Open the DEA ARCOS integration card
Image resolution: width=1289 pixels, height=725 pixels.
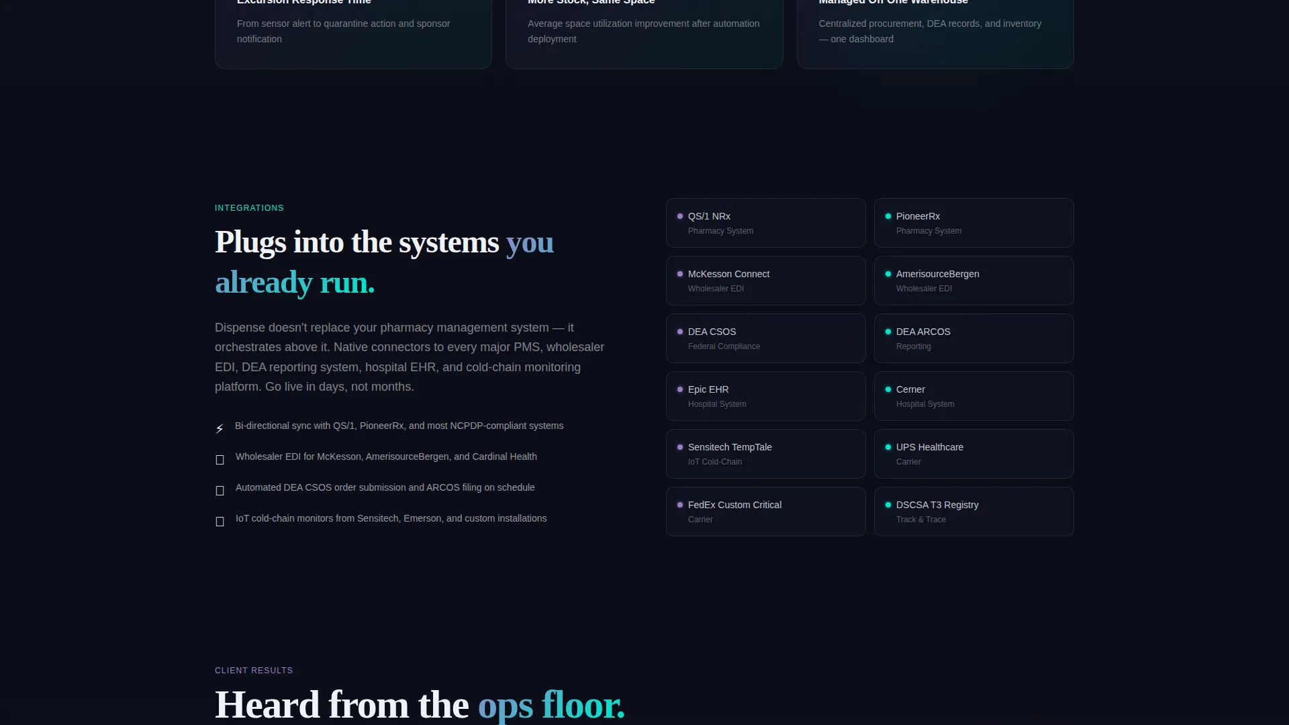pyautogui.click(x=973, y=338)
